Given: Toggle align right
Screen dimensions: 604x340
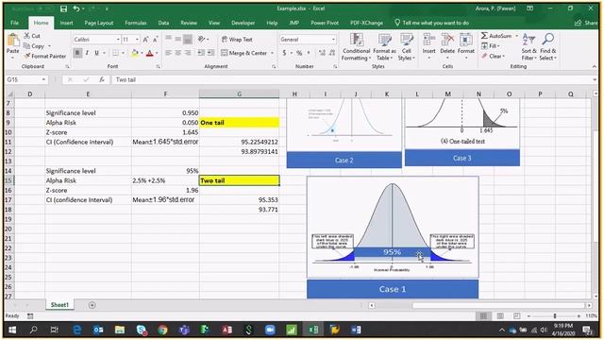Looking at the screenshot, I should coord(187,53).
